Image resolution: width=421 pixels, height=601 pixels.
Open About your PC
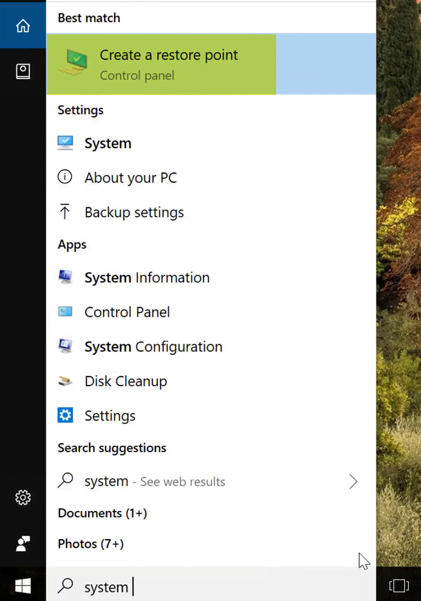click(211, 178)
